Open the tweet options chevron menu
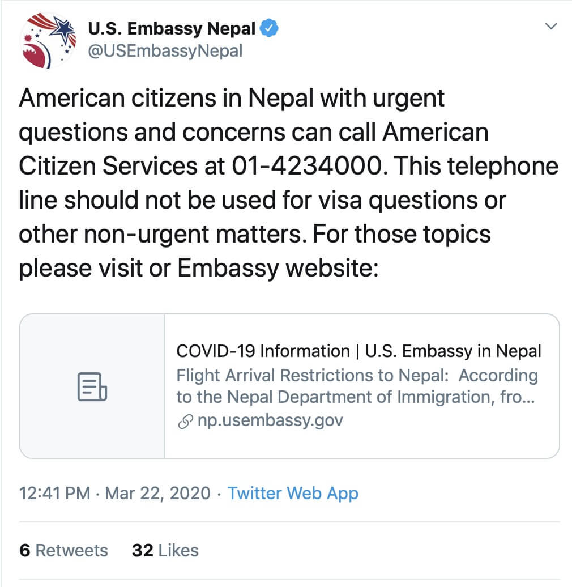Screen dimensions: 572x587 [550, 27]
